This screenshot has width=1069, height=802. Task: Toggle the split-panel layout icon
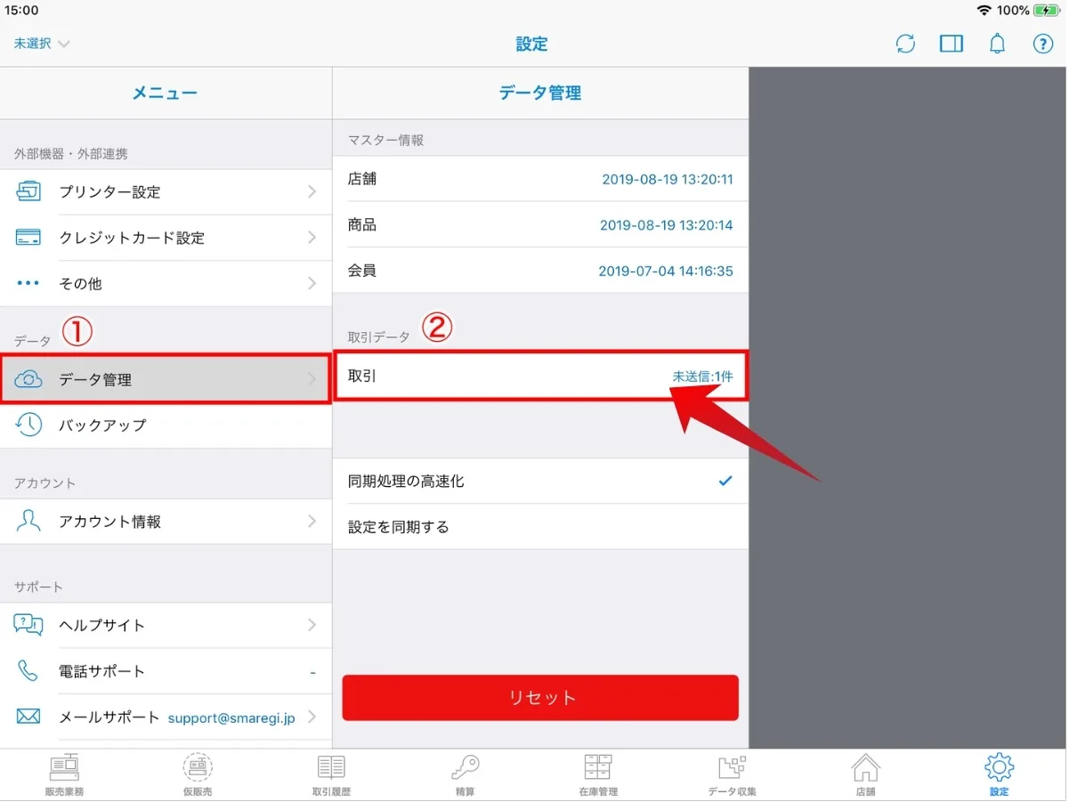952,44
